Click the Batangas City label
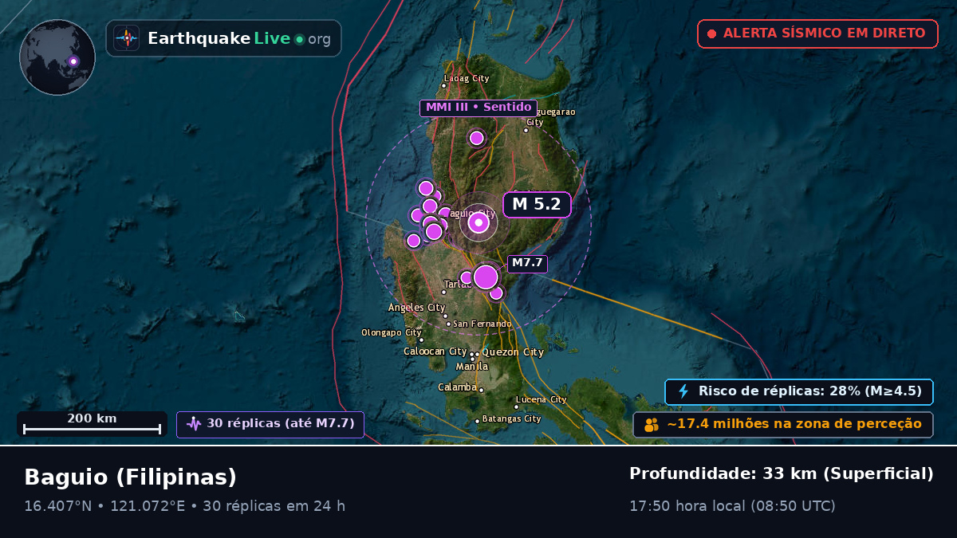 pos(512,418)
